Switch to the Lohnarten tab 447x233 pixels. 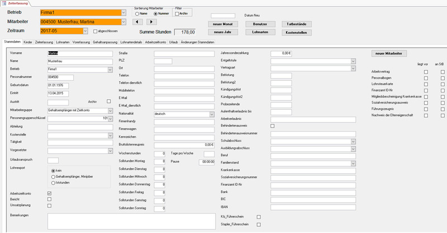[x=63, y=42]
